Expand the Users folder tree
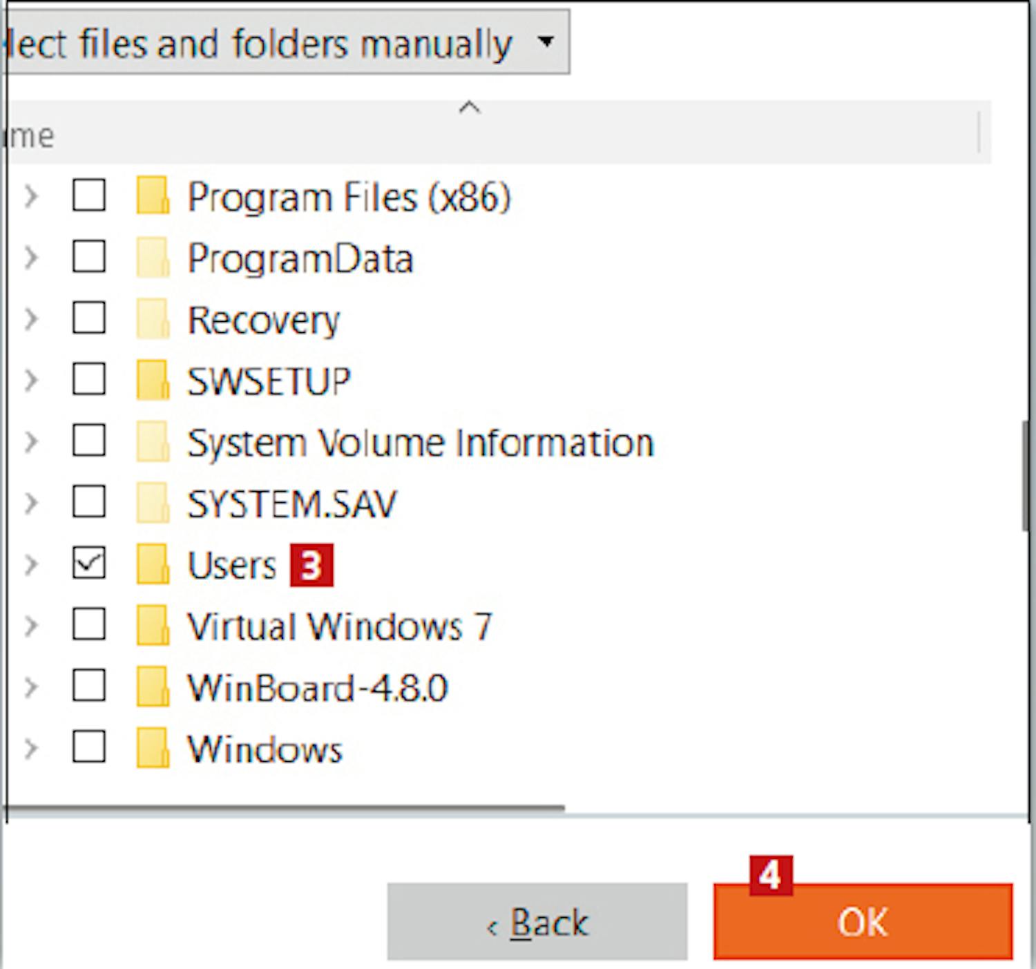The width and height of the screenshot is (1036, 969). point(31,564)
